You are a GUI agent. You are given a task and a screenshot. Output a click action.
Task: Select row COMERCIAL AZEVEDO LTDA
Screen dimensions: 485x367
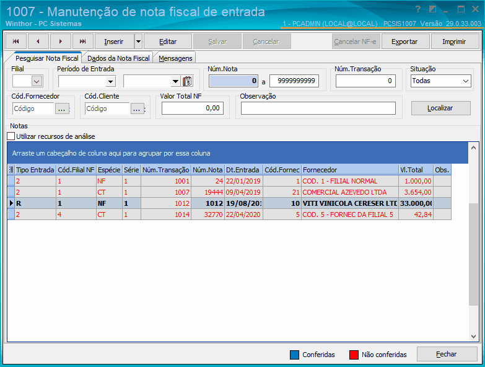(x=229, y=192)
